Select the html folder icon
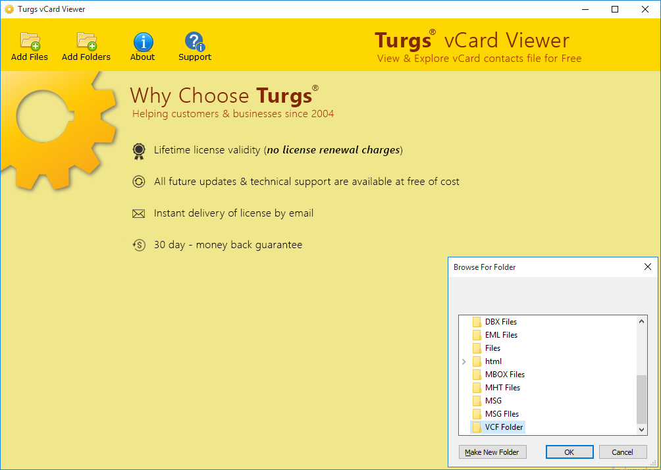661x470 pixels. pyautogui.click(x=477, y=361)
